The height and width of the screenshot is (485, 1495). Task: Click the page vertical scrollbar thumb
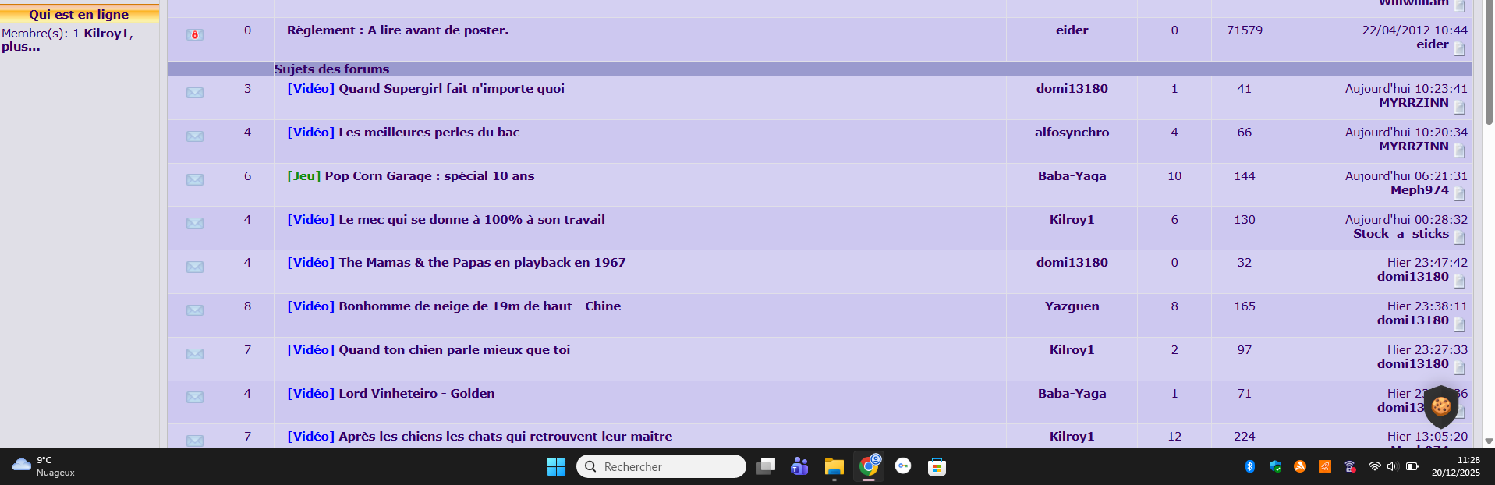(x=1488, y=62)
